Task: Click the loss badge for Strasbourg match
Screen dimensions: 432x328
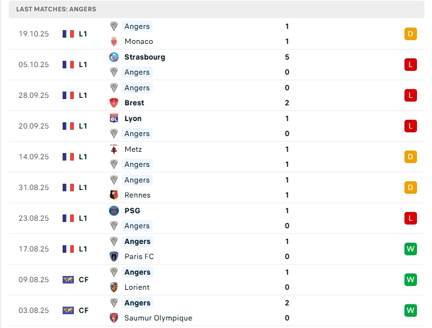Action: point(411,65)
